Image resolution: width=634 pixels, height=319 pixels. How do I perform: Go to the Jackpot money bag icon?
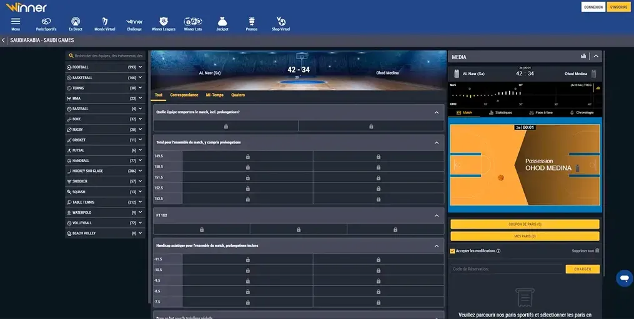pos(222,22)
